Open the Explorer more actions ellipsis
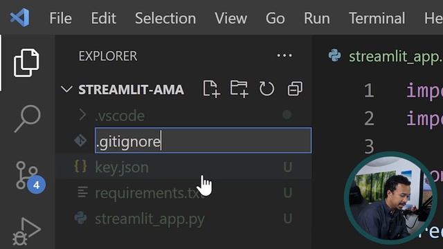 (x=284, y=55)
